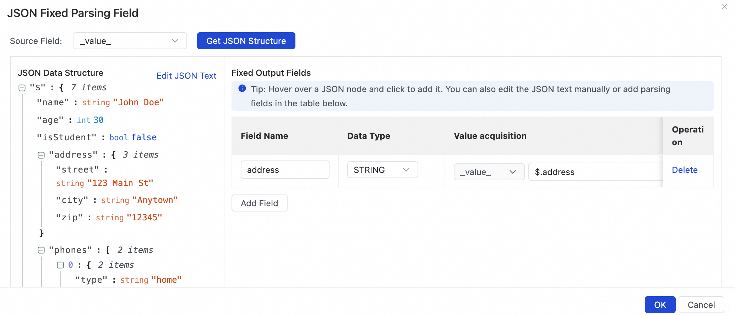
Task: Select the "name" JSON node
Action: (53, 103)
